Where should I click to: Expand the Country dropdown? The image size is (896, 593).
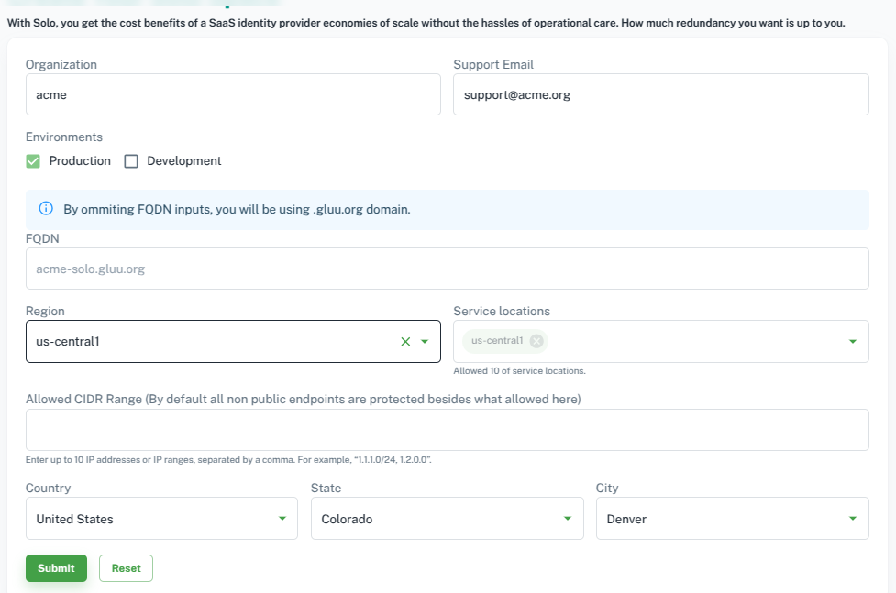(x=282, y=518)
